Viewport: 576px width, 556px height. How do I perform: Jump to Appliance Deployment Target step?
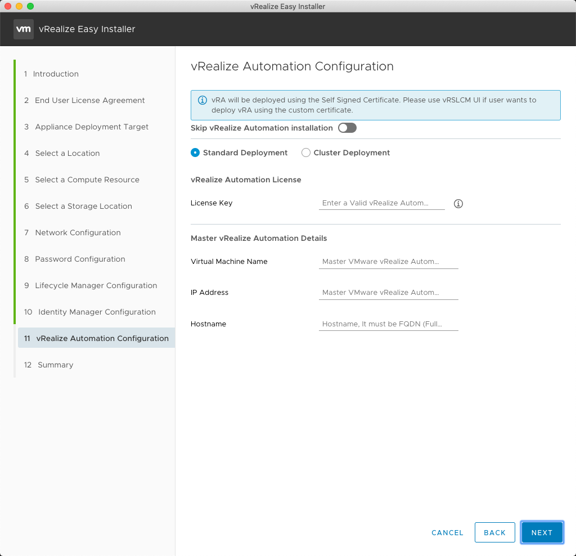[92, 127]
